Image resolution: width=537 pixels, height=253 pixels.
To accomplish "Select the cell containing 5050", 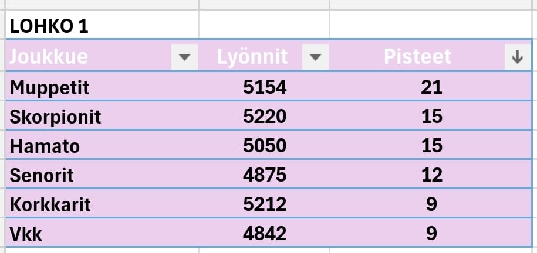I will pyautogui.click(x=265, y=146).
